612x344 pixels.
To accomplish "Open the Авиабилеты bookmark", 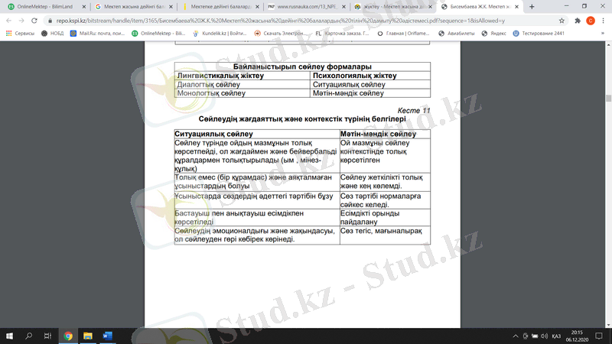I will pyautogui.click(x=456, y=34).
